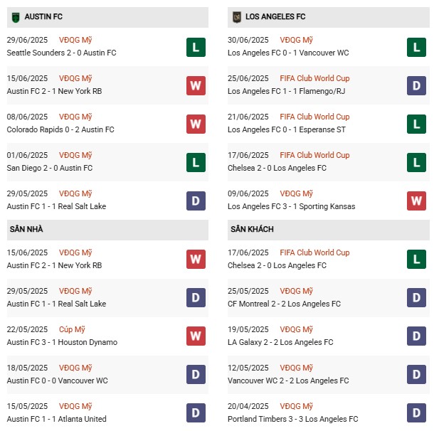
Task: Click the LOS ANGELES FC team name header
Action: click(275, 16)
